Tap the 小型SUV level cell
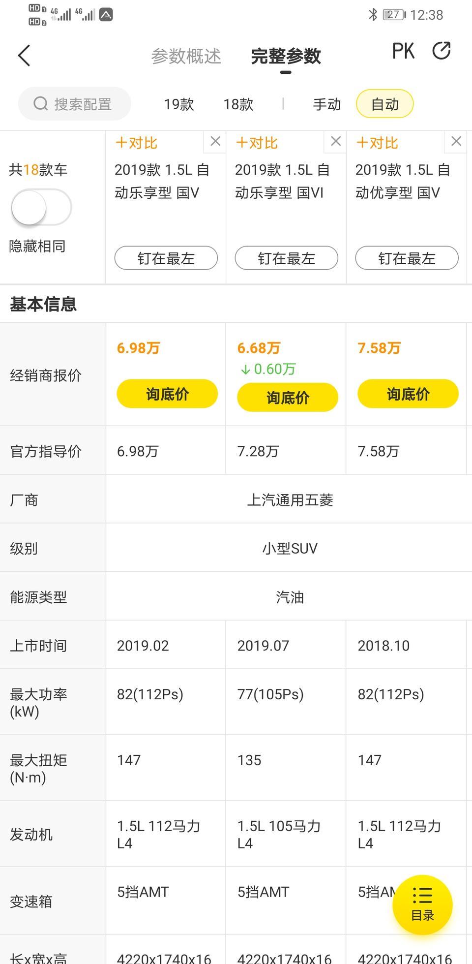Image resolution: width=472 pixels, height=964 pixels. click(x=290, y=548)
